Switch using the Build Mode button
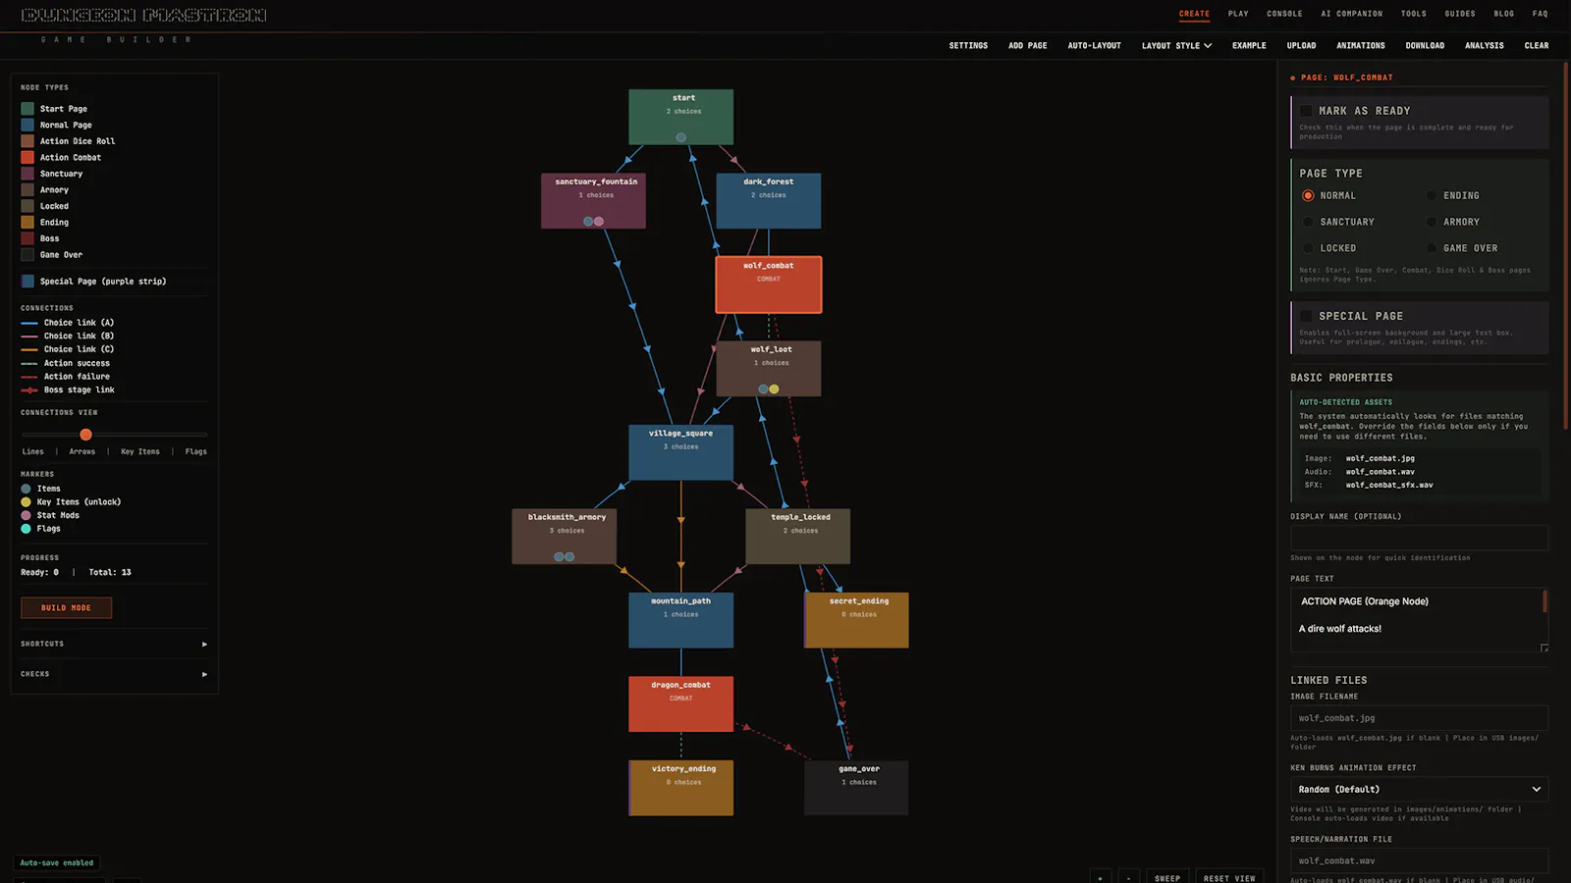The width and height of the screenshot is (1571, 883). [x=66, y=607]
